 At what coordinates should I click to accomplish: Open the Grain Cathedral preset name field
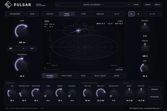pyautogui.click(x=93, y=5)
